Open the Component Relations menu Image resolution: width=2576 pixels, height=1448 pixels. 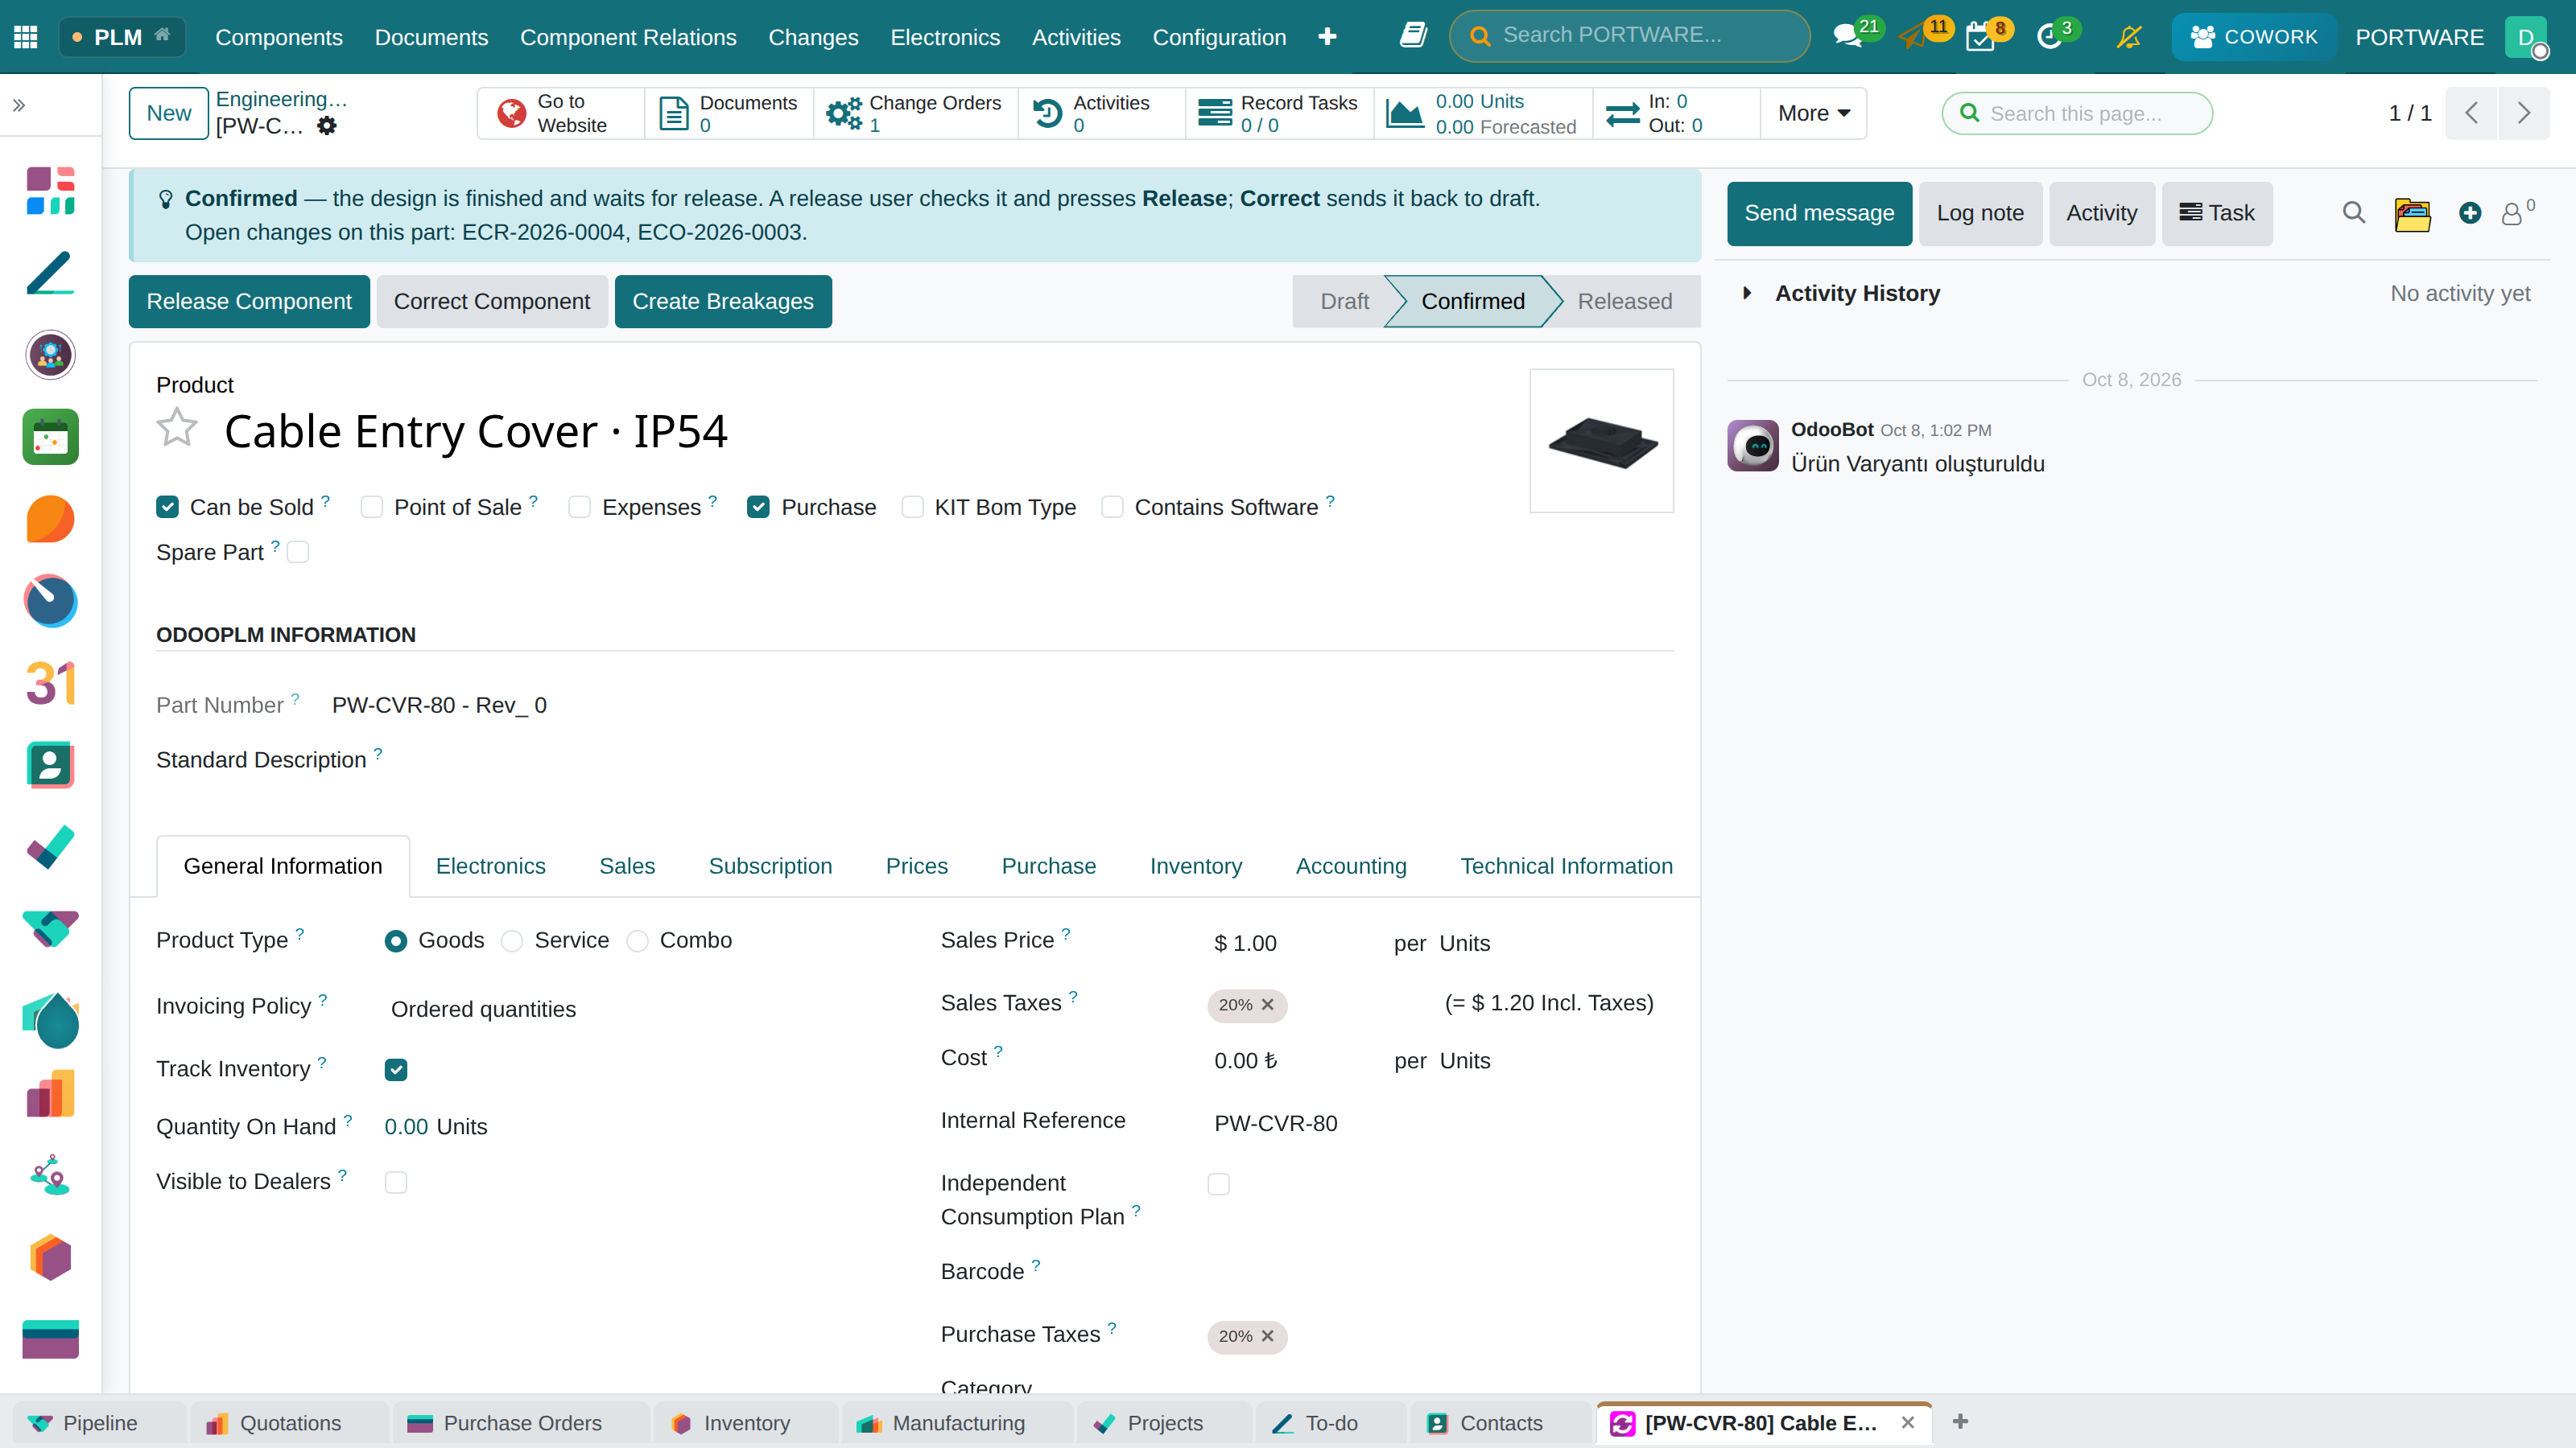click(x=628, y=37)
